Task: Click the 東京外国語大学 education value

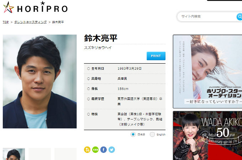Action: pos(140,101)
